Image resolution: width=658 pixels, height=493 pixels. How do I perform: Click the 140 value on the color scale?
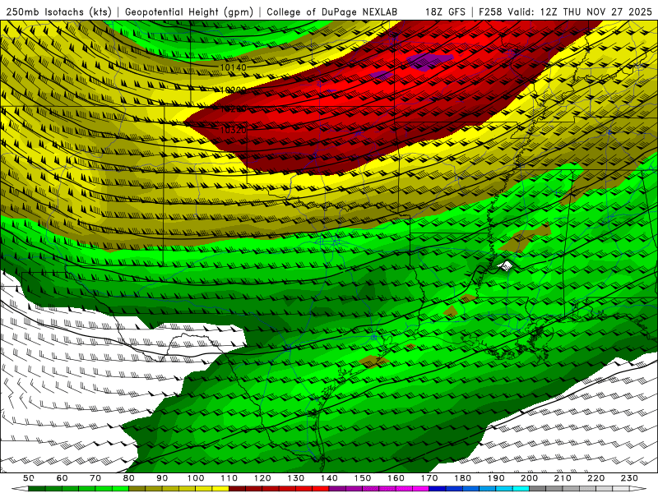point(329,478)
